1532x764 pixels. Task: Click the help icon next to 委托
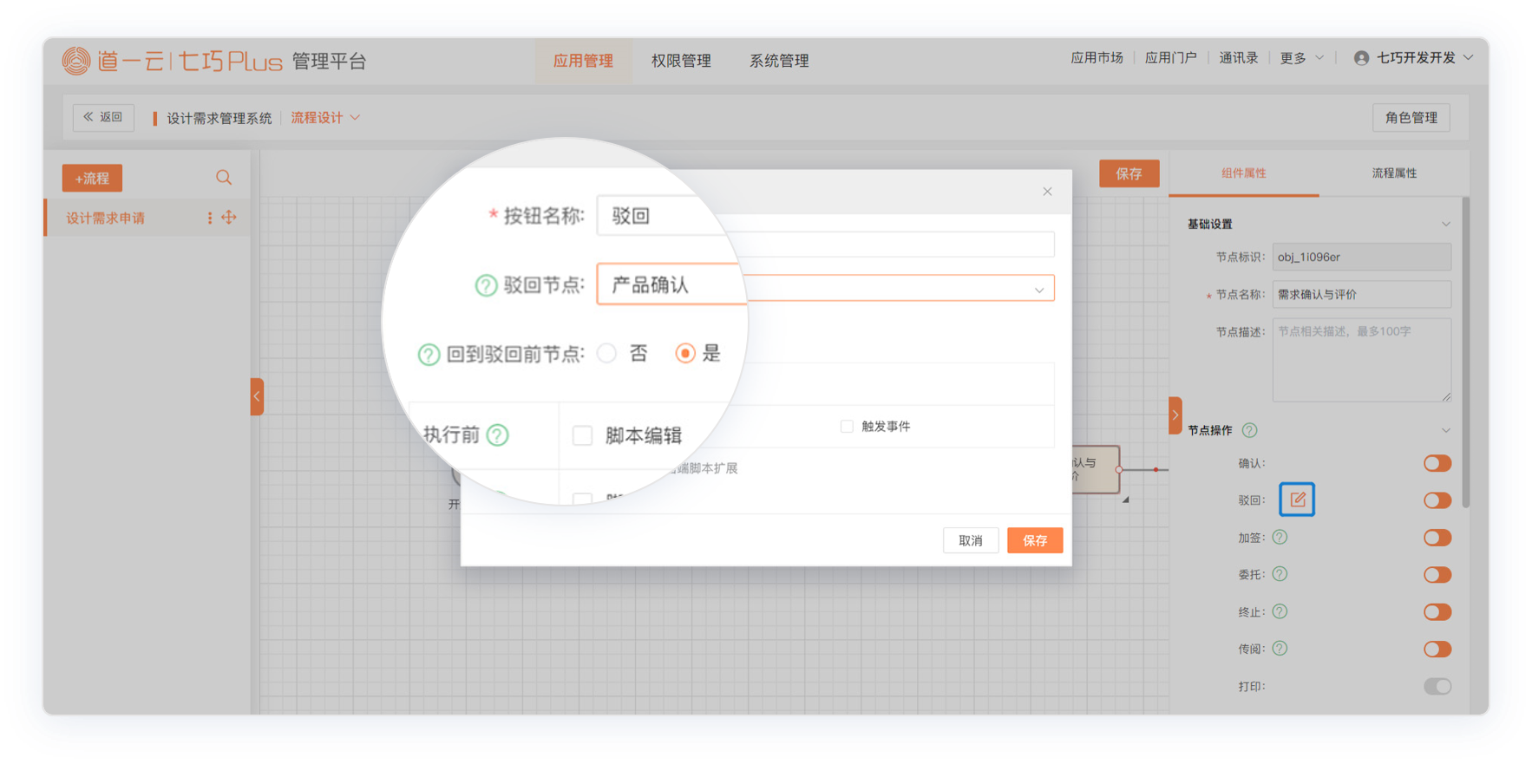pyautogui.click(x=1280, y=574)
